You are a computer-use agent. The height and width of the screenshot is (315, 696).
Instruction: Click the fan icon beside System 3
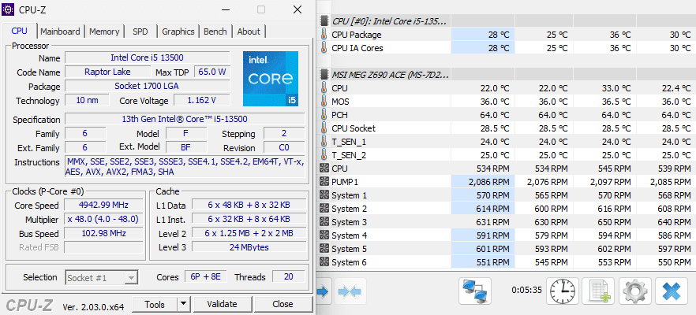coord(324,222)
